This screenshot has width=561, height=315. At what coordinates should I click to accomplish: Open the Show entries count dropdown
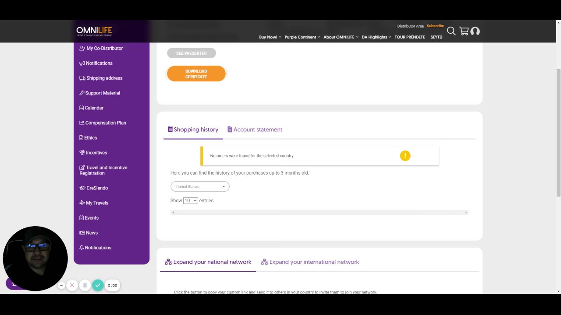click(x=191, y=200)
